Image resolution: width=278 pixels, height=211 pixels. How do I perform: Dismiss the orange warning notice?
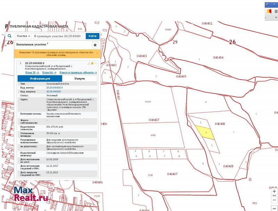pos(97,54)
